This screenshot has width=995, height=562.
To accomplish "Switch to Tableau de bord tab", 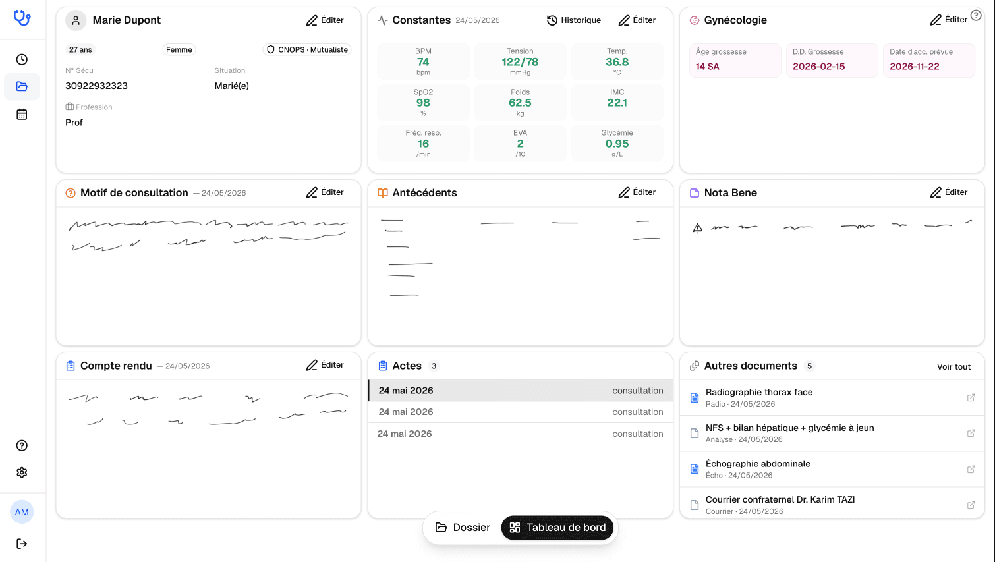I will point(557,528).
